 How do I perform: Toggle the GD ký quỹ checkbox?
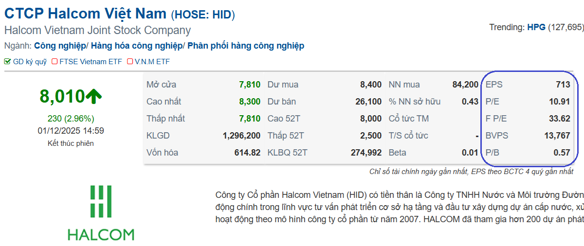[7, 62]
